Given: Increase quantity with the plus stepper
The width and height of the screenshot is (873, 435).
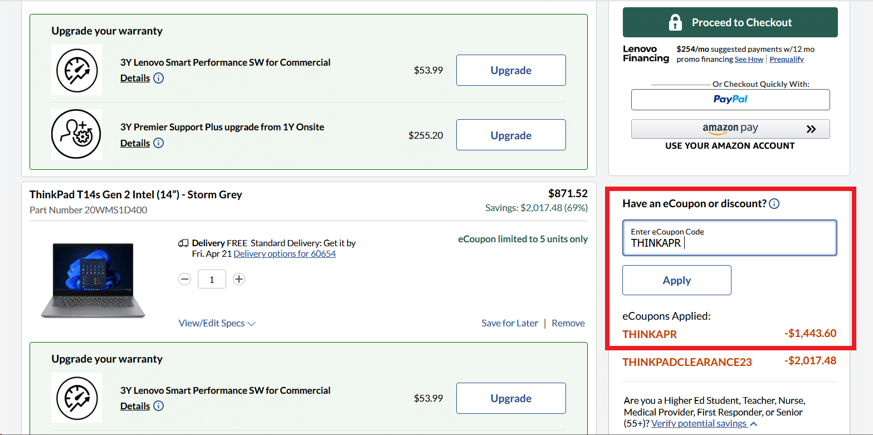Looking at the screenshot, I should (x=239, y=279).
